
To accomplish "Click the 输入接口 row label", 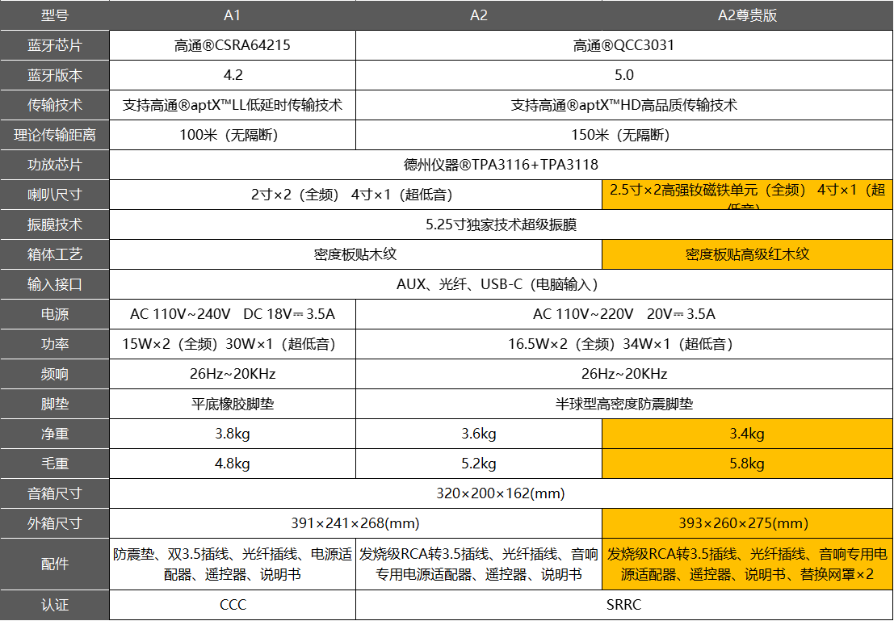I will [55, 284].
